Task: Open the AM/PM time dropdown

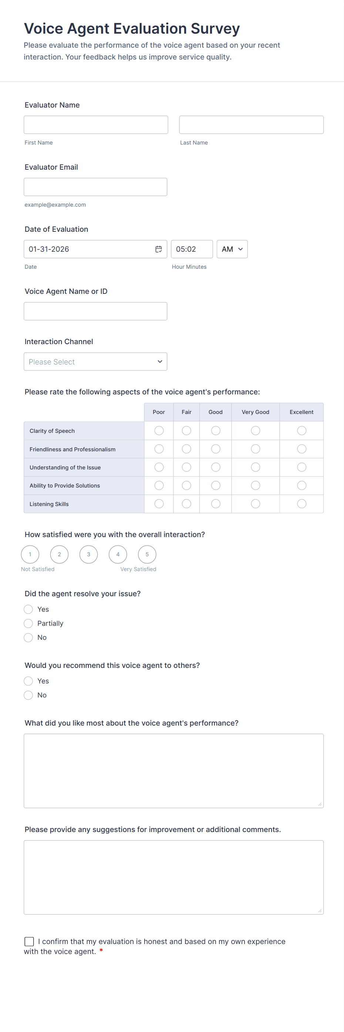Action: [232, 249]
